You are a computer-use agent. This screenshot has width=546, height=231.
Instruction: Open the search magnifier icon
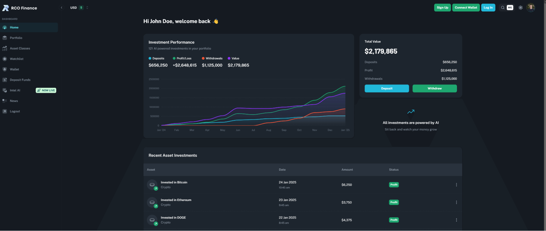503,8
